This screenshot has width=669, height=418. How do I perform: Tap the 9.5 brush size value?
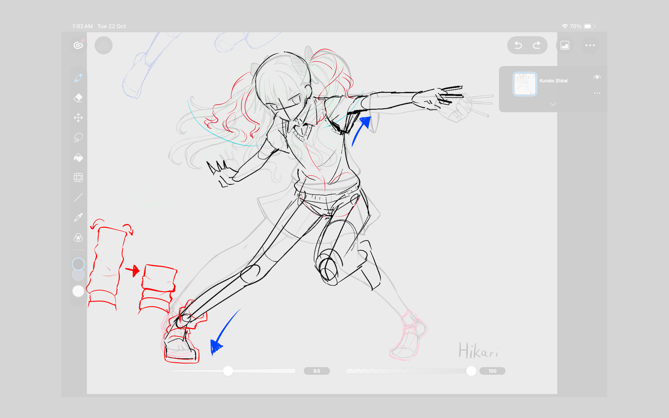coord(317,371)
